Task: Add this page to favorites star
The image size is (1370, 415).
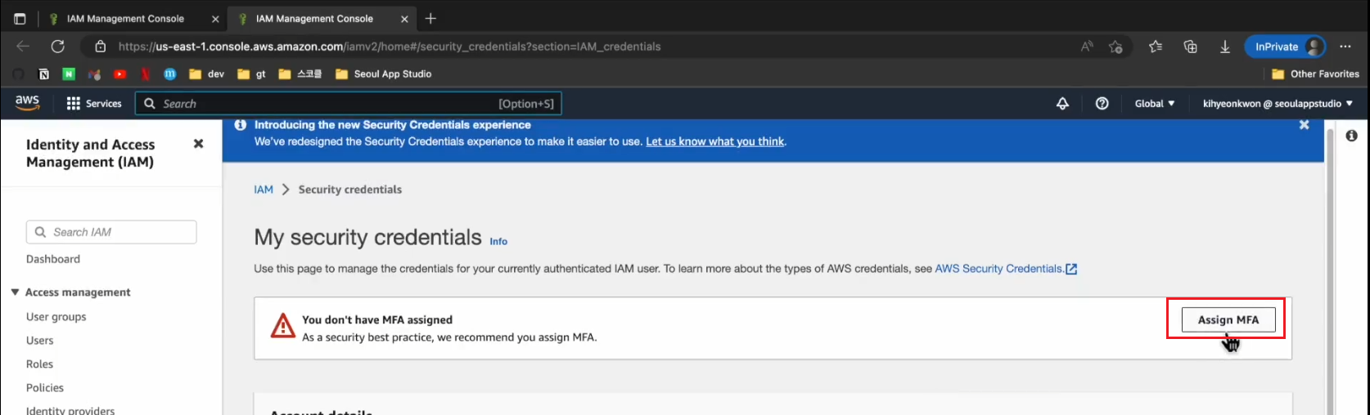Action: (x=1115, y=47)
